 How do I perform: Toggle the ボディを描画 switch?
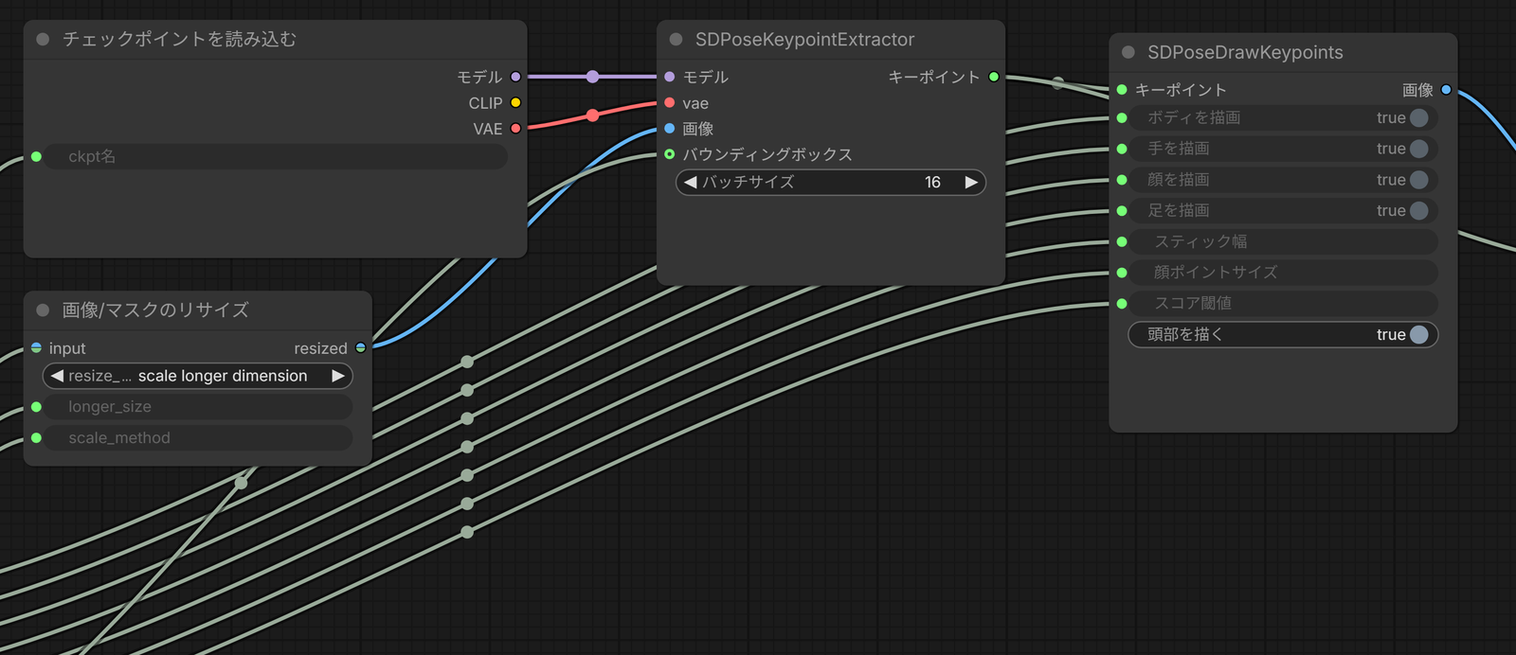(1418, 117)
